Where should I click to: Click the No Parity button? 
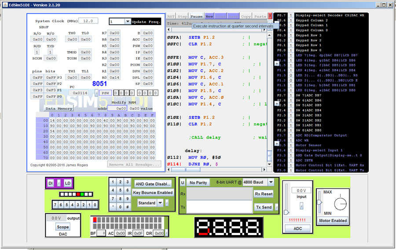(x=198, y=182)
